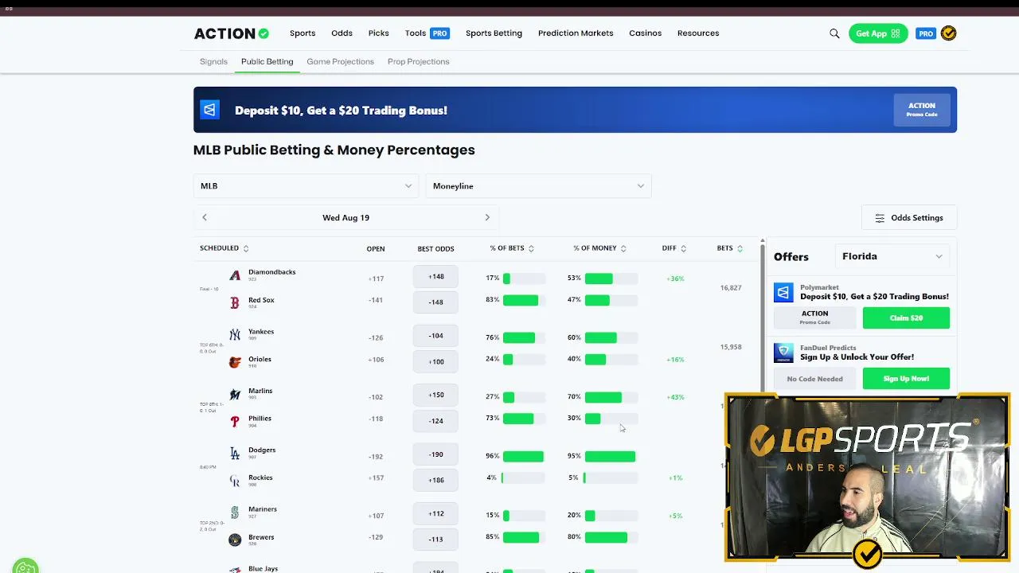Click the Get App button
The image size is (1019, 573).
click(x=878, y=33)
